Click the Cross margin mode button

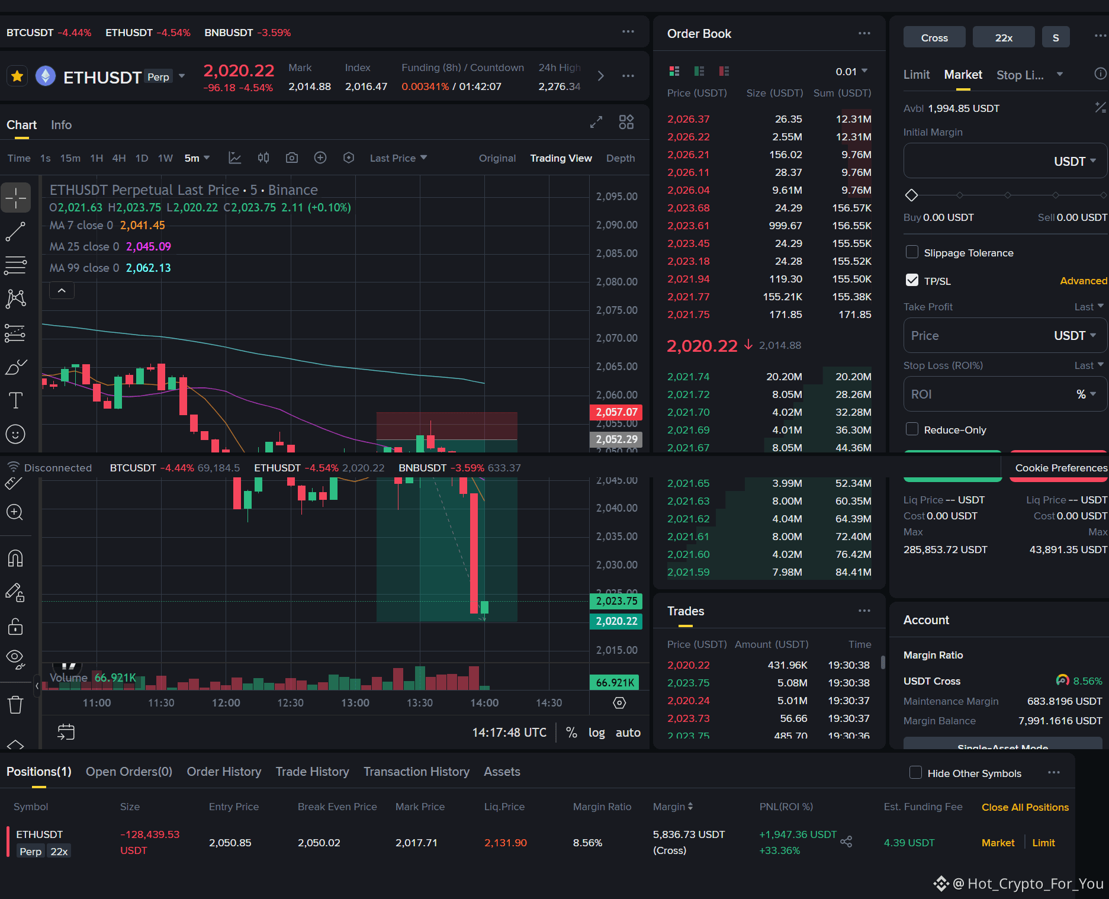(934, 37)
